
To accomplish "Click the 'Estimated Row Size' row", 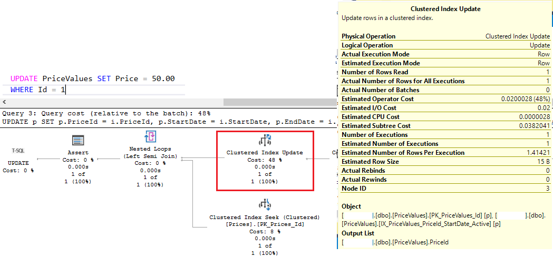I will 445,162.
